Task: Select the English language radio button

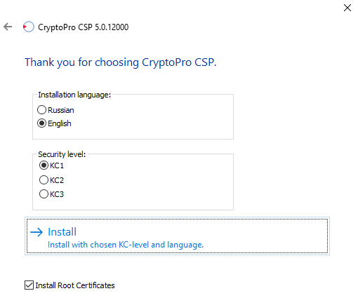Action: pyautogui.click(x=41, y=123)
